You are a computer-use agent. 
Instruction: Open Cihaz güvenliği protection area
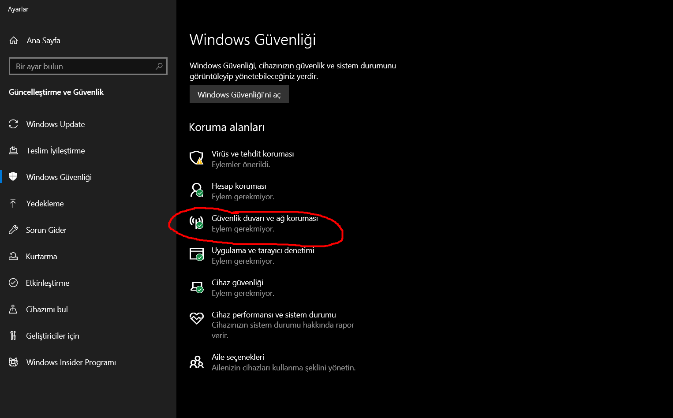pyautogui.click(x=237, y=283)
